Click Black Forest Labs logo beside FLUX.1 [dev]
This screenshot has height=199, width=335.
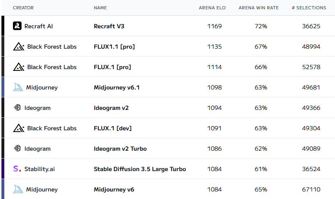(x=19, y=128)
